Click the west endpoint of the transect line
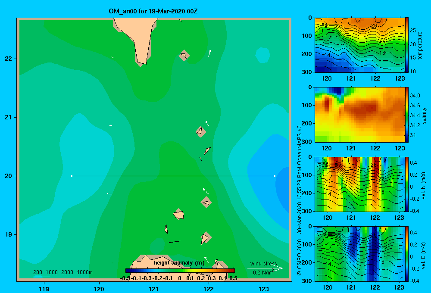 (x=72, y=176)
